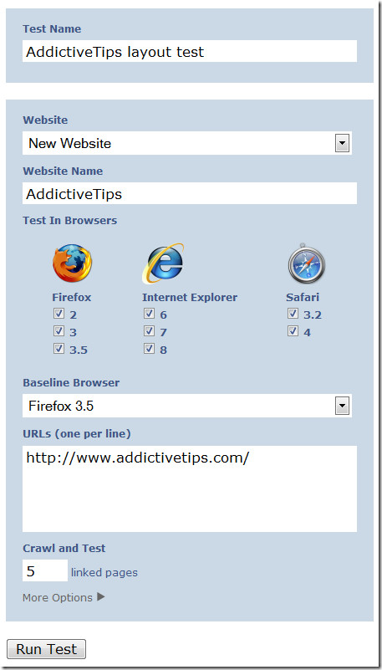Click the Test In Browsers heading
This screenshot has width=382, height=670.
(x=70, y=221)
